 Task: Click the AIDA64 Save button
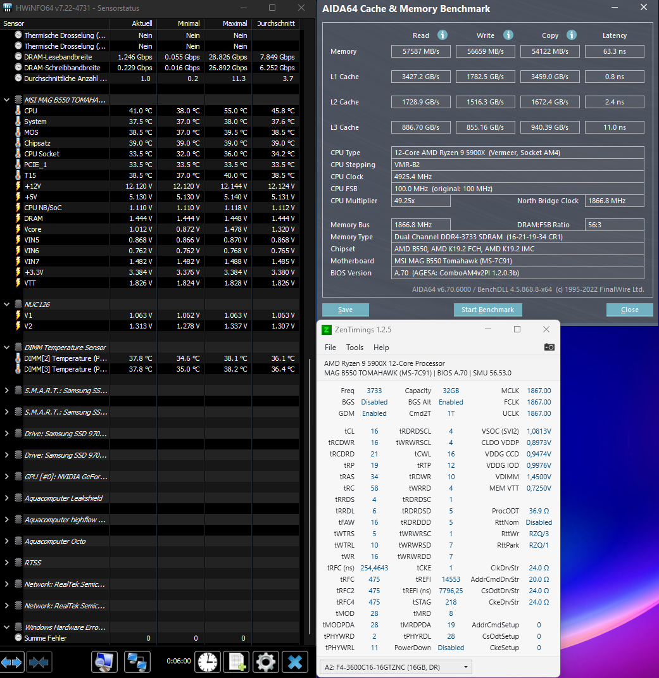click(x=345, y=310)
